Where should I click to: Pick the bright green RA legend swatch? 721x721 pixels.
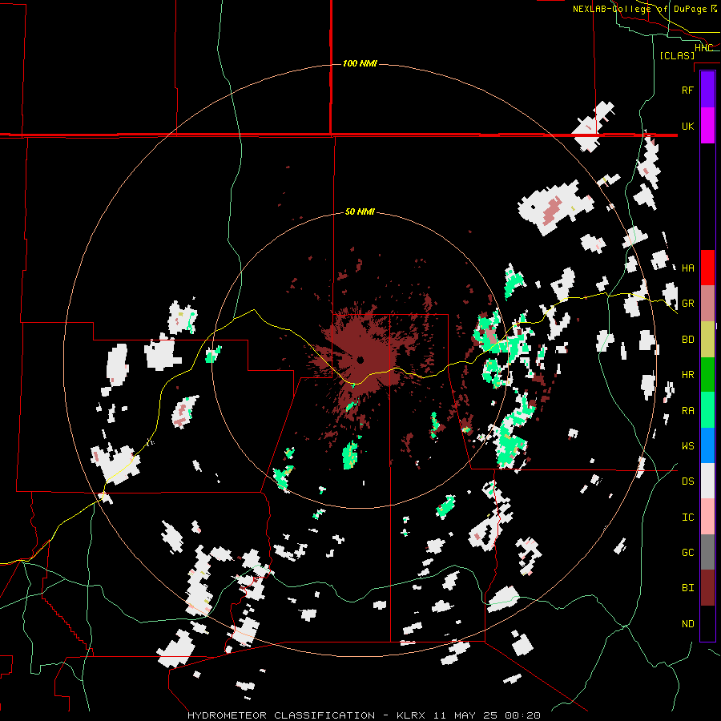[707, 410]
